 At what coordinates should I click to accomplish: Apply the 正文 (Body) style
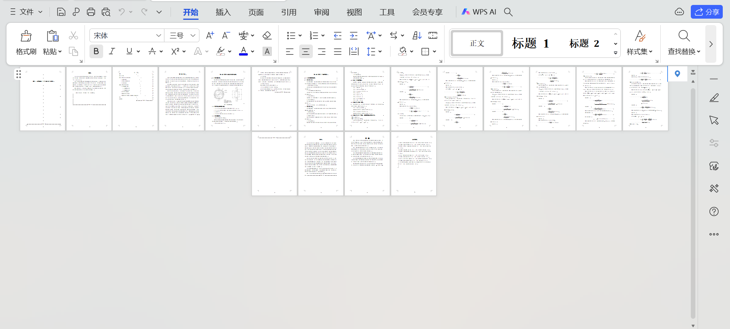click(477, 43)
